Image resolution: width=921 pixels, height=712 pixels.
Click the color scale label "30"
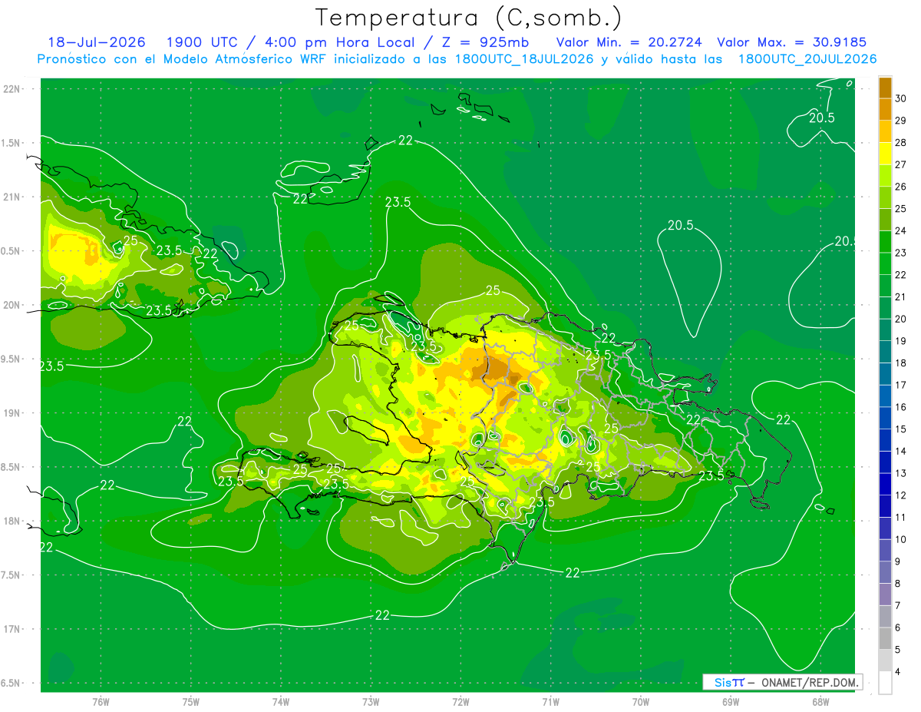coord(902,99)
